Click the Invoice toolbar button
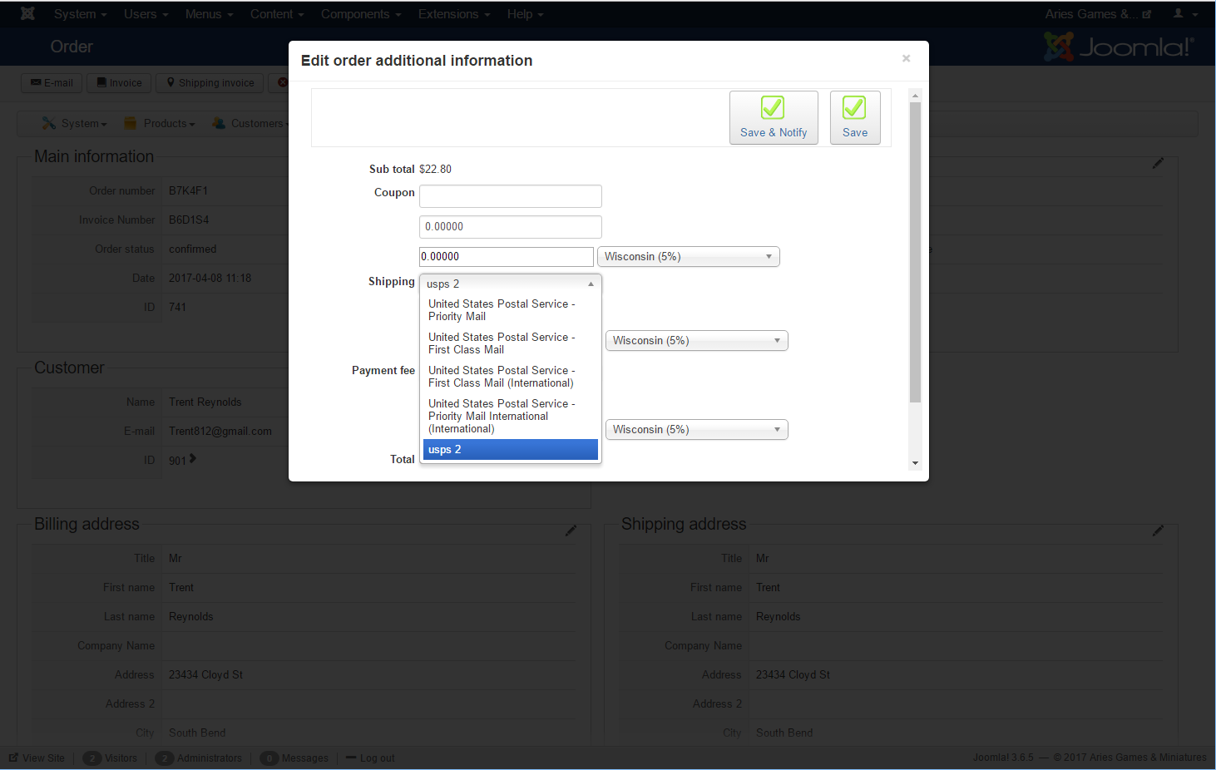The height and width of the screenshot is (770, 1216). pyautogui.click(x=119, y=83)
